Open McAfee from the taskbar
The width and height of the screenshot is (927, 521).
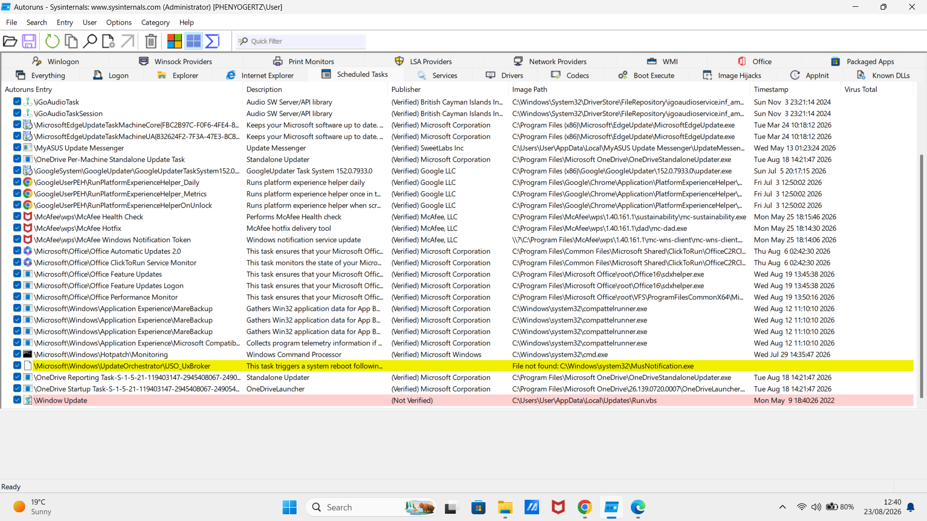[x=558, y=507]
